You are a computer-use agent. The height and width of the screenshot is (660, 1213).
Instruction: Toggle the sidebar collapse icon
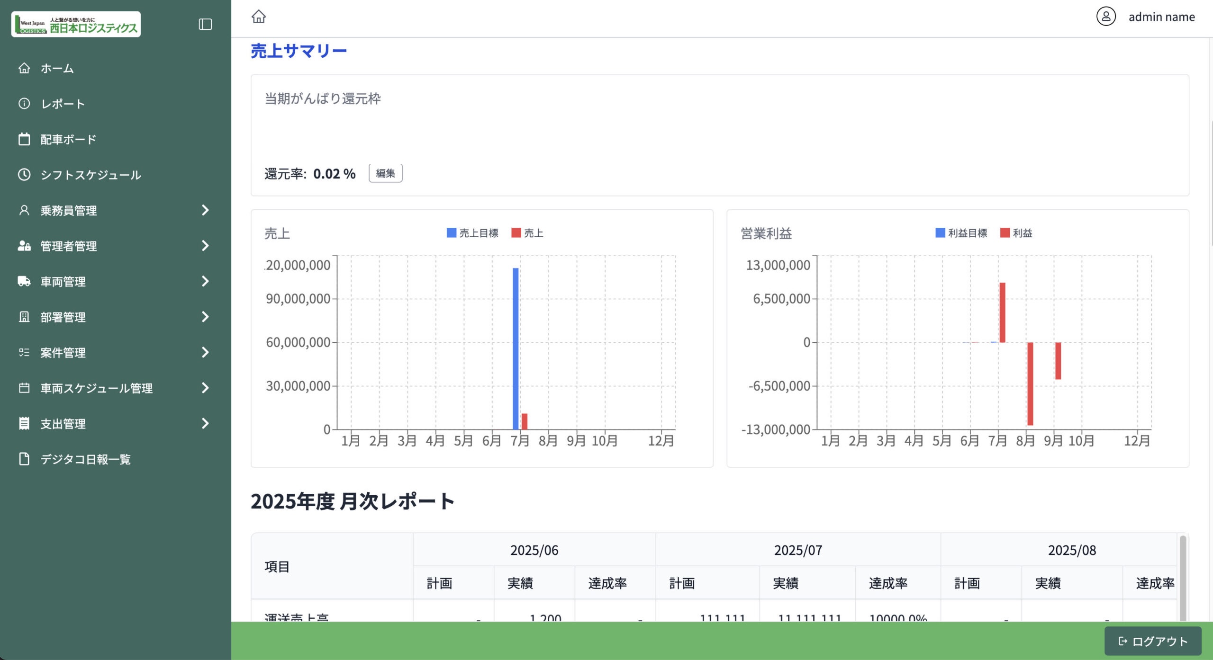[205, 24]
